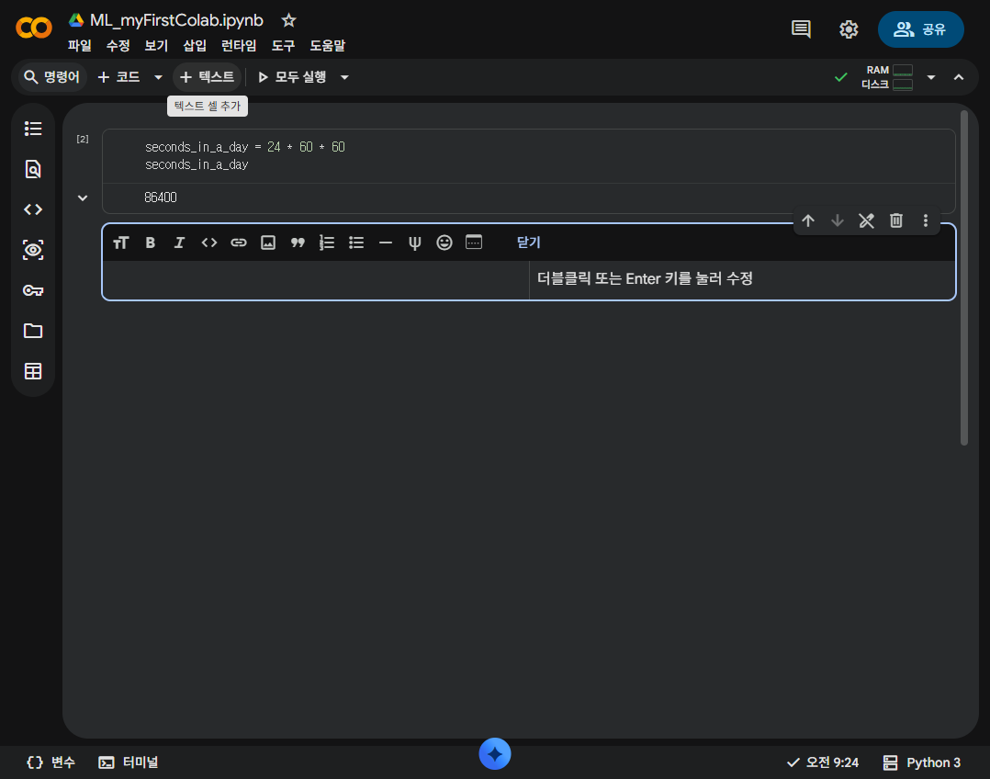Open the data table sidebar icon

point(33,371)
